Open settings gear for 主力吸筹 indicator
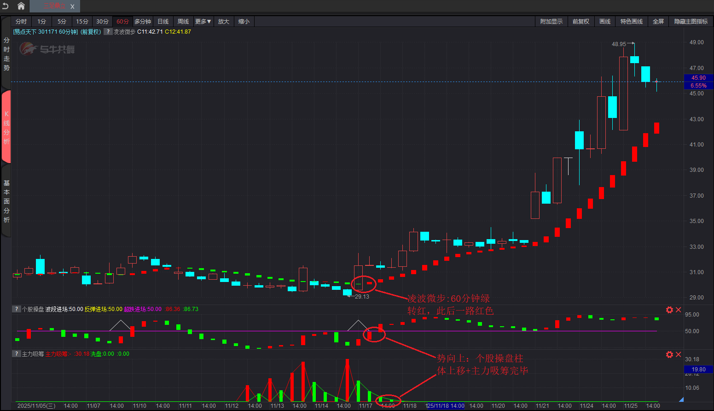 (669, 354)
